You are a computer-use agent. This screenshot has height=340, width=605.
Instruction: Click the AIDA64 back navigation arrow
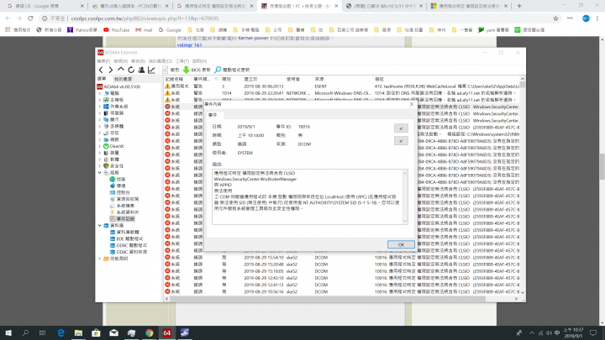101,70
